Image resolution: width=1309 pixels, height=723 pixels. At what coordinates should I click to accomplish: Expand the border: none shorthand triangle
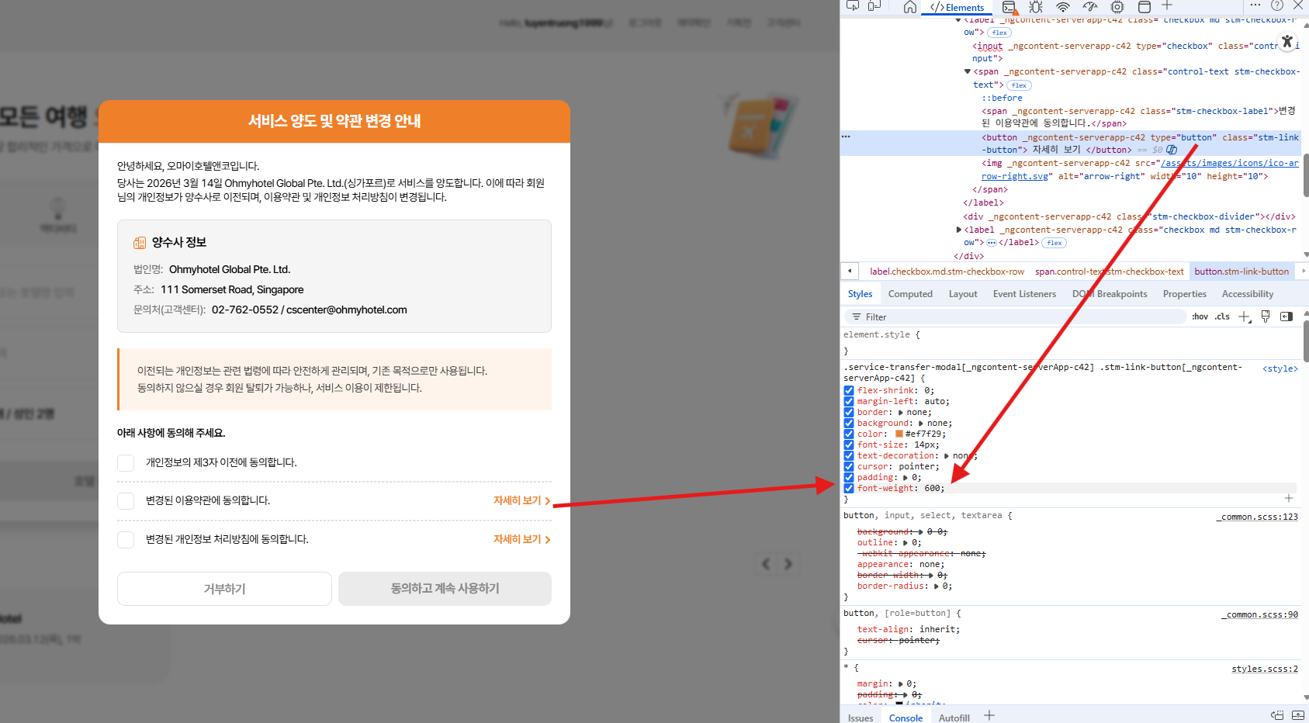(x=901, y=413)
